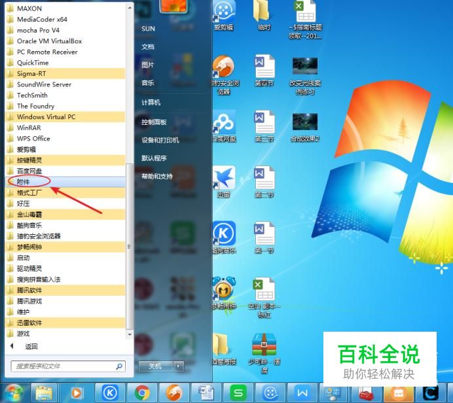The image size is (453, 403).
Task: Open WPS Writer blue W taskbar icon
Action: coord(302,393)
